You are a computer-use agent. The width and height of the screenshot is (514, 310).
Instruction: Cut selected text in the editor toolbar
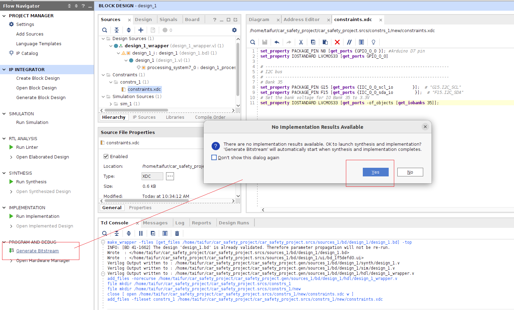pyautogui.click(x=301, y=42)
